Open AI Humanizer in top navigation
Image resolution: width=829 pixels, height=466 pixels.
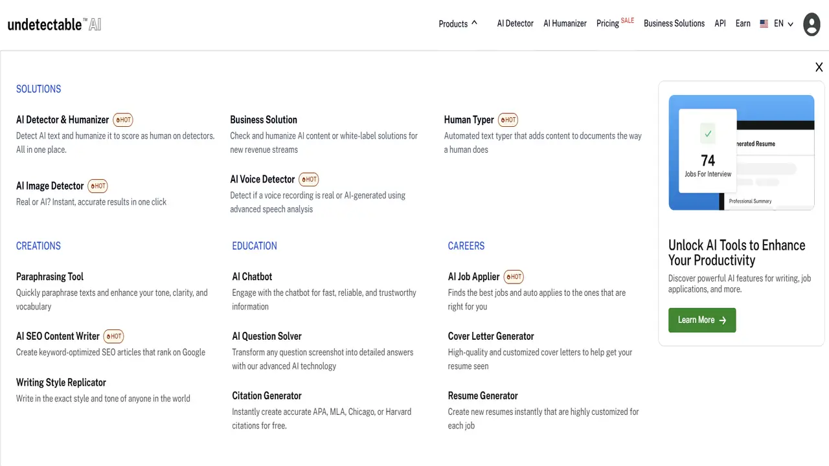coord(565,23)
